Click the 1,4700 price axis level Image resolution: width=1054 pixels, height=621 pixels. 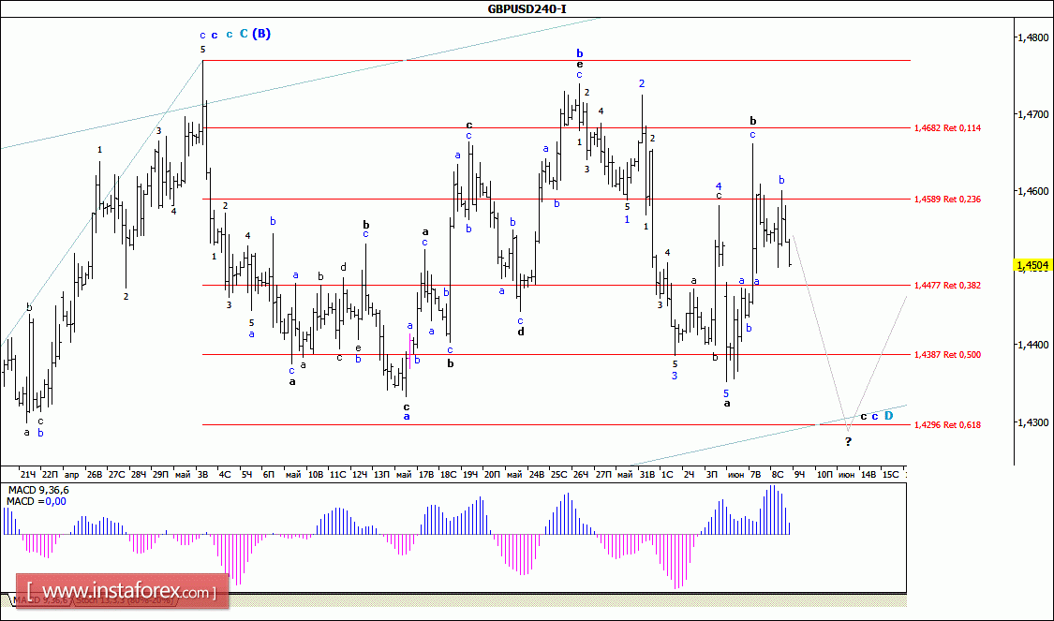click(1032, 114)
